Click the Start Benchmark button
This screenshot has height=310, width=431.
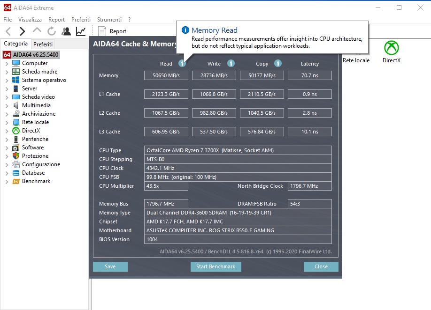[x=216, y=266]
